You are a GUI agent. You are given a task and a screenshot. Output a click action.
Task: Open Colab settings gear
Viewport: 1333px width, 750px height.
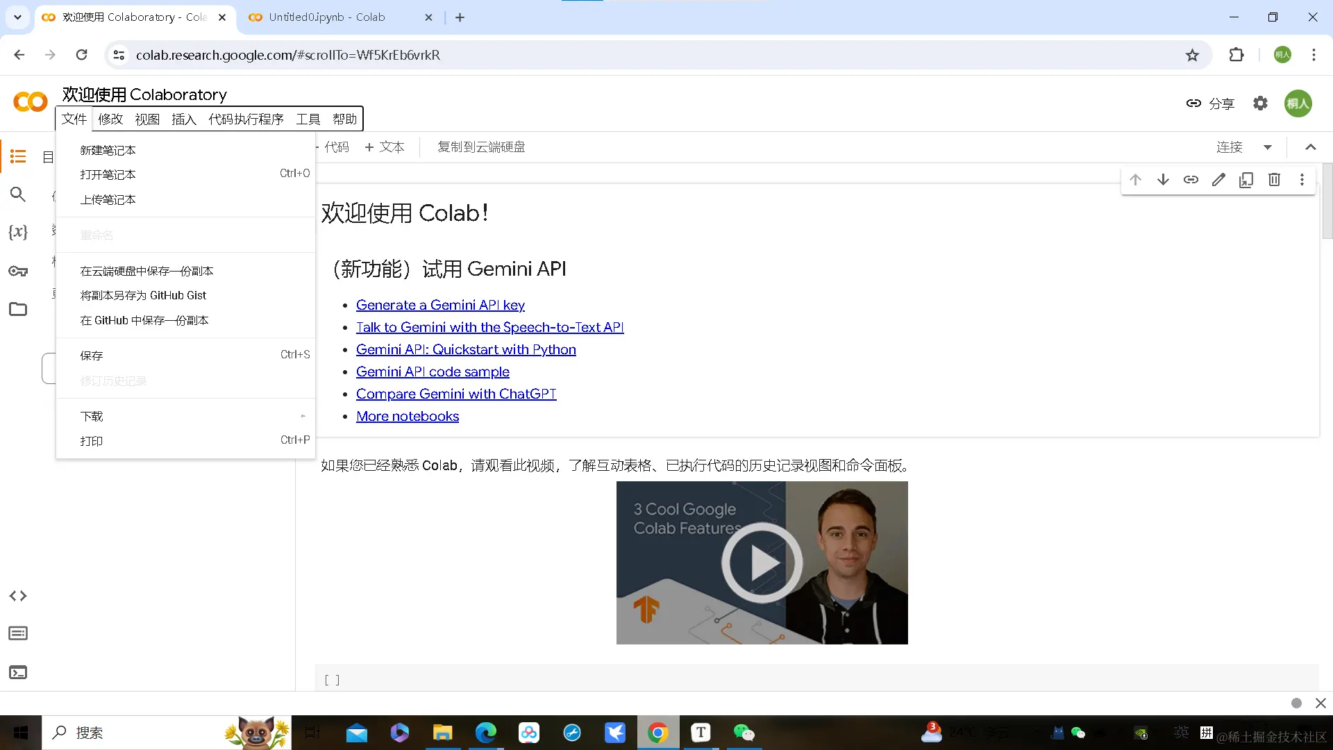[x=1261, y=103]
